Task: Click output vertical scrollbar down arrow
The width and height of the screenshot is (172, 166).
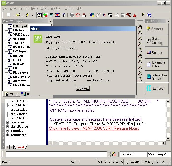Action: click(168, 139)
